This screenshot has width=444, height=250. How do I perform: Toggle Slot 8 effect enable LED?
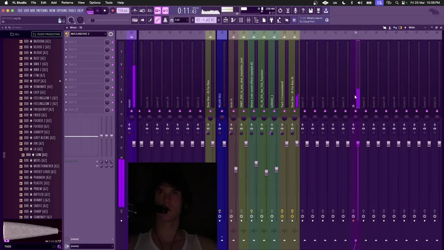click(112, 94)
